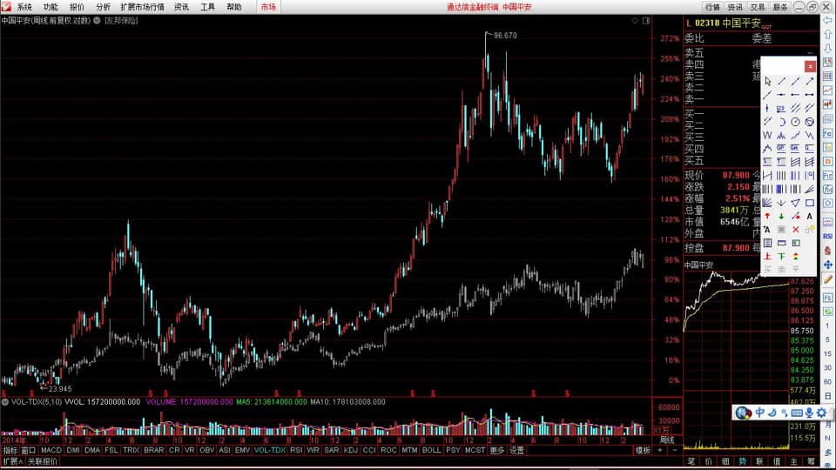Switch to MACD indicator tab
The image size is (836, 470).
pyautogui.click(x=51, y=450)
